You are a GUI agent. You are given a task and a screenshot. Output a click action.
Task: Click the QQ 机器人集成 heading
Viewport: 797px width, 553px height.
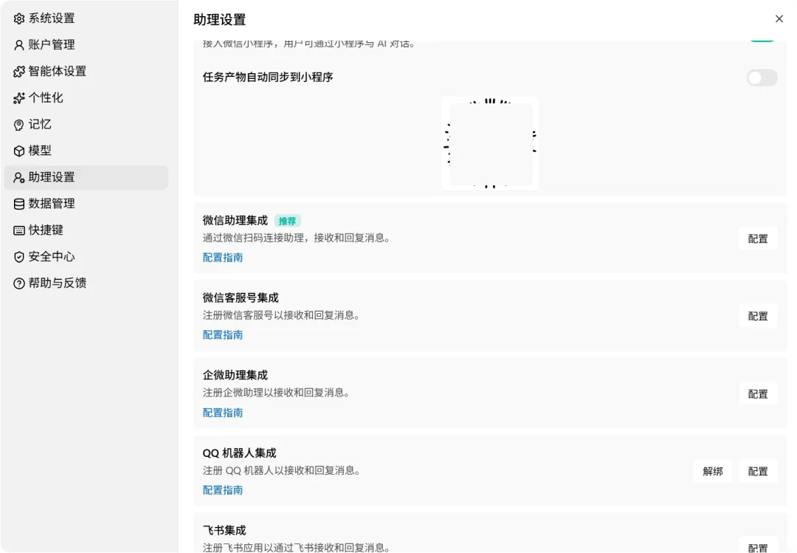click(239, 453)
